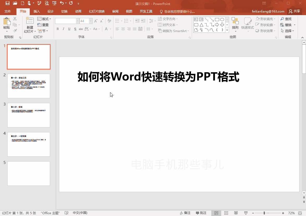The width and height of the screenshot is (306, 216).
Task: Click the Notes (备注) button in status bar
Action: pyautogui.click(x=185, y=213)
